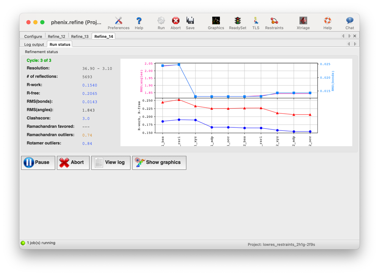
Task: Click the Project lowres_restraints_2h1g-2f9s label
Action: click(281, 245)
